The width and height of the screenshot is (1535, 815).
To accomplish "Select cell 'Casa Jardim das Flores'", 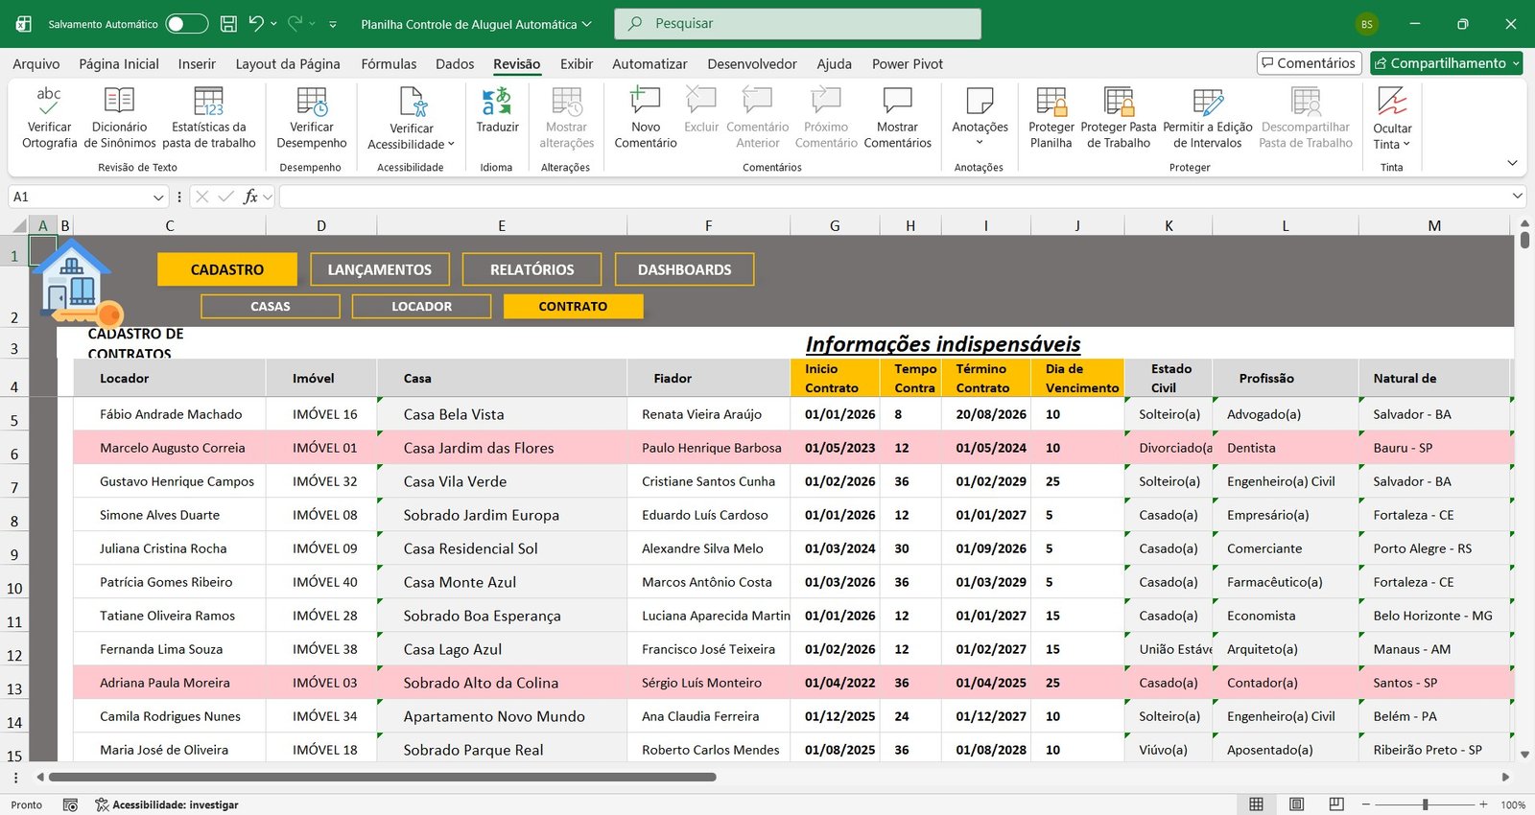I will (502, 448).
